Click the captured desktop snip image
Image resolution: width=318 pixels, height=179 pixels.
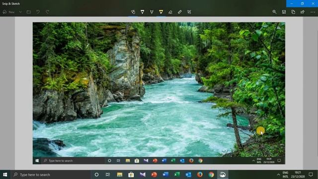click(x=159, y=93)
